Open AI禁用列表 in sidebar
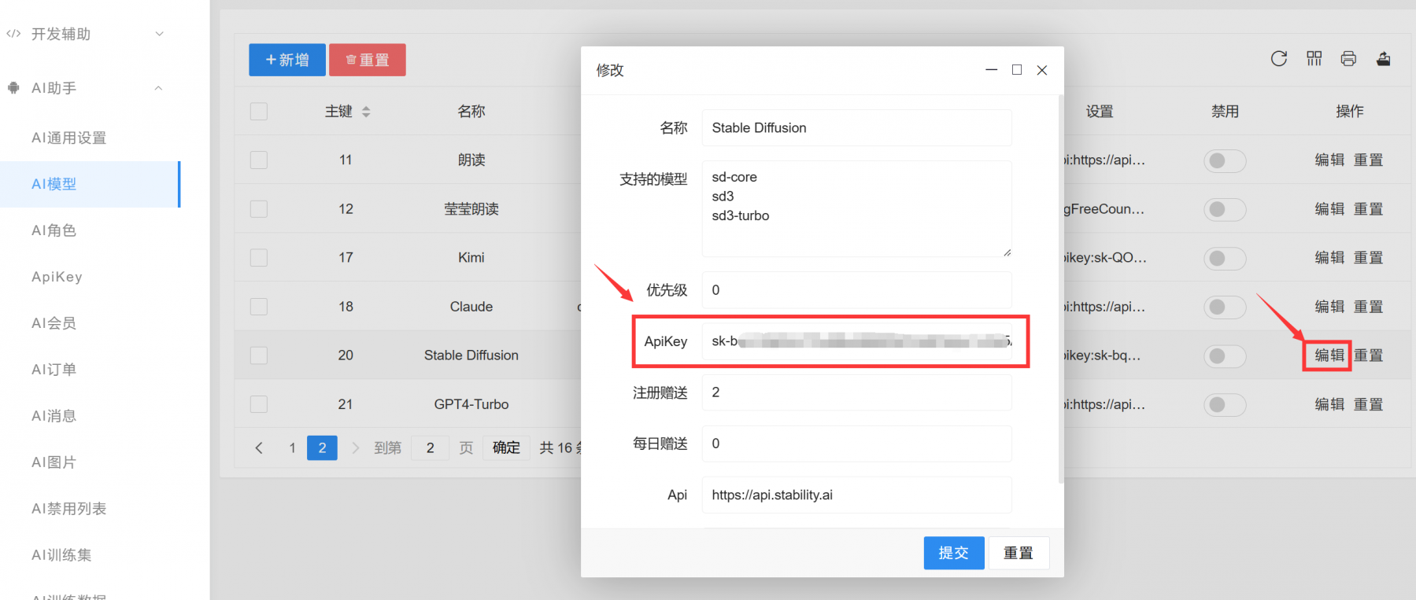The width and height of the screenshot is (1416, 600). [x=69, y=509]
